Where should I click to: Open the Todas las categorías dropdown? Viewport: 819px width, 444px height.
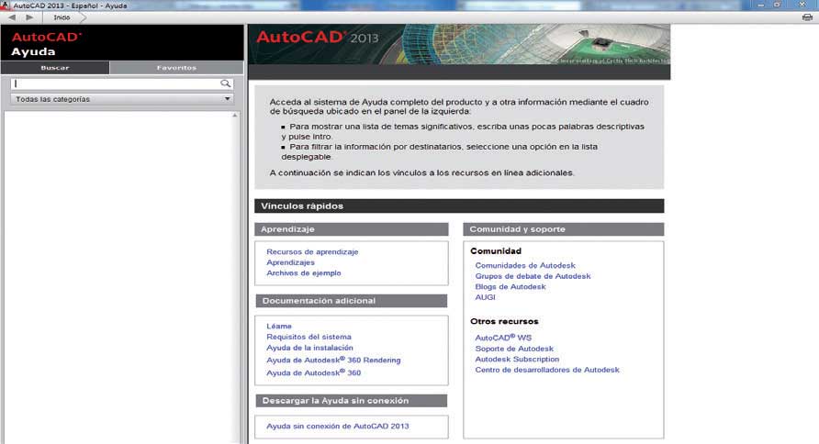pos(122,99)
